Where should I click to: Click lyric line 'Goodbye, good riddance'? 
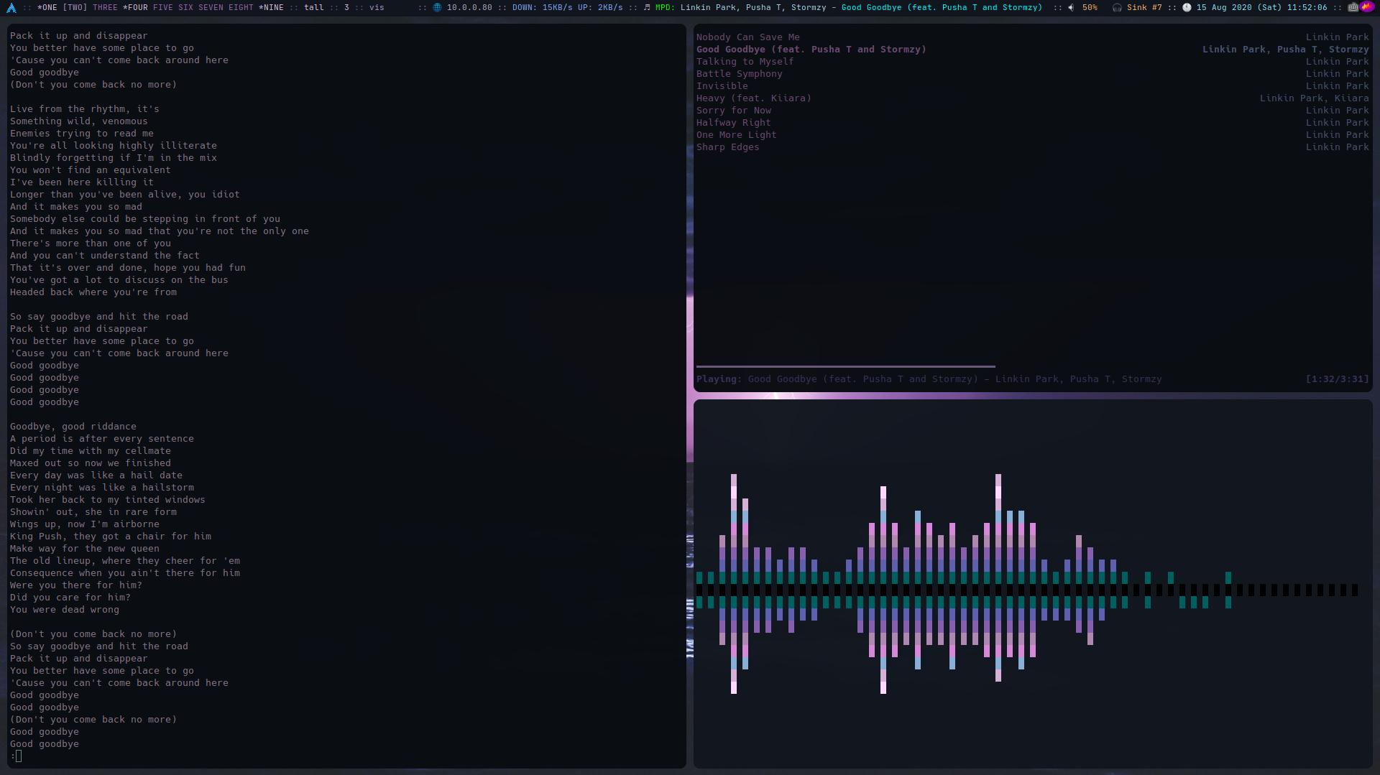click(x=73, y=427)
